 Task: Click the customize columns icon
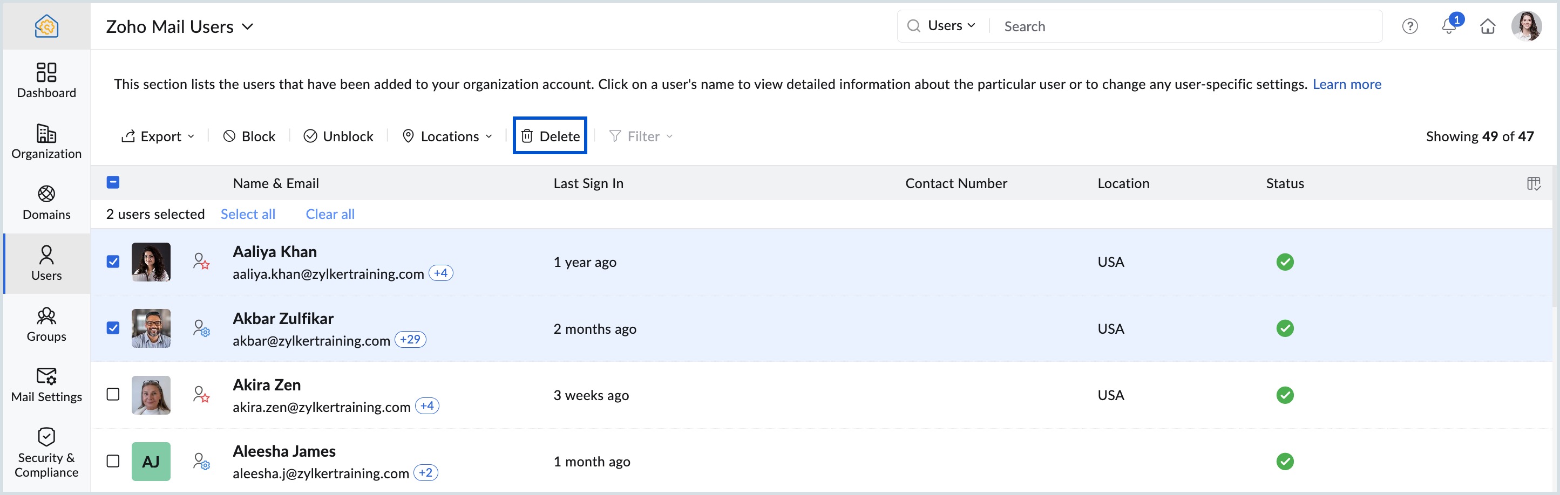1534,183
